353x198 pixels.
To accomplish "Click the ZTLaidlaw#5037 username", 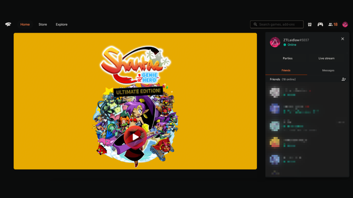I will pyautogui.click(x=296, y=40).
